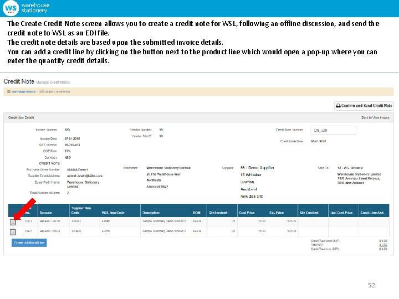
Task: Click the Create Additional Line button
Action: [29, 243]
